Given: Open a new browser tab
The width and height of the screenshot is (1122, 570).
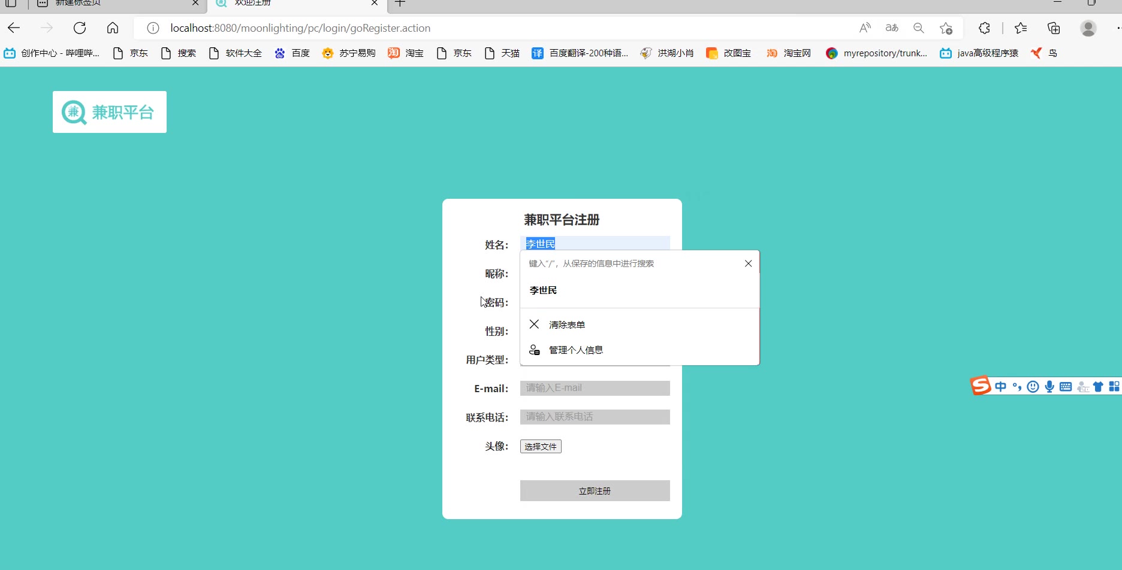Looking at the screenshot, I should click(x=400, y=4).
